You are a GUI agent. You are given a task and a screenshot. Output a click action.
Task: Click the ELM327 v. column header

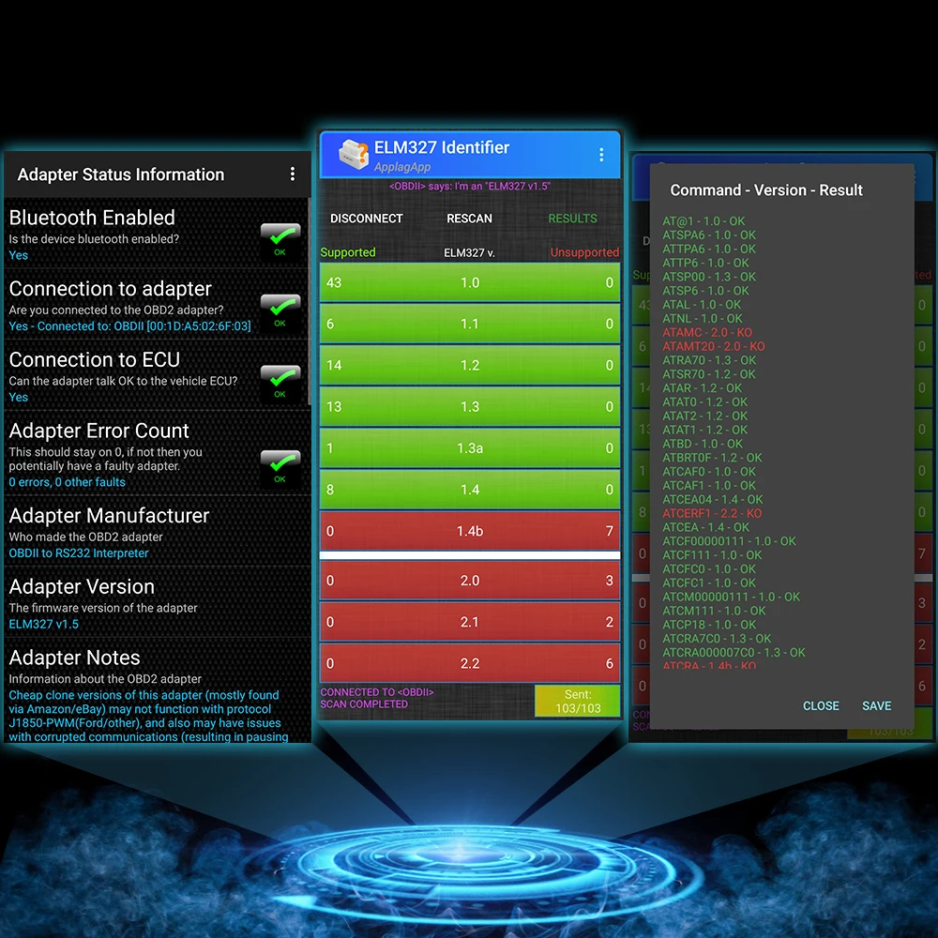[470, 253]
